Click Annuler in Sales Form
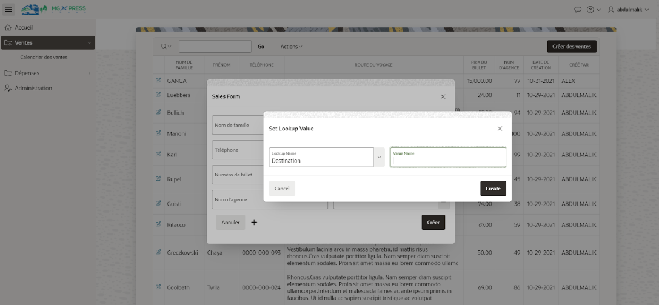 [x=231, y=223]
